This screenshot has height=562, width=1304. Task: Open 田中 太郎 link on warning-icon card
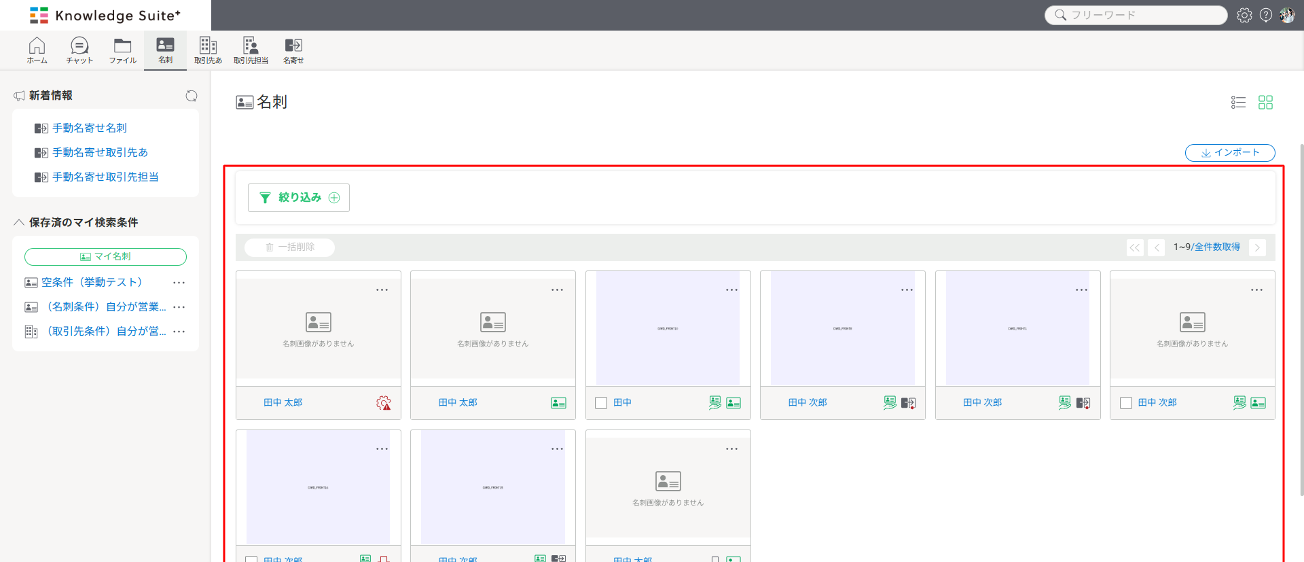pyautogui.click(x=283, y=403)
